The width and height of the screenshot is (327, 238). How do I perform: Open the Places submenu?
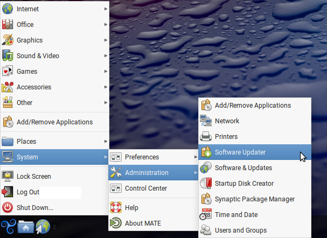[54, 142]
